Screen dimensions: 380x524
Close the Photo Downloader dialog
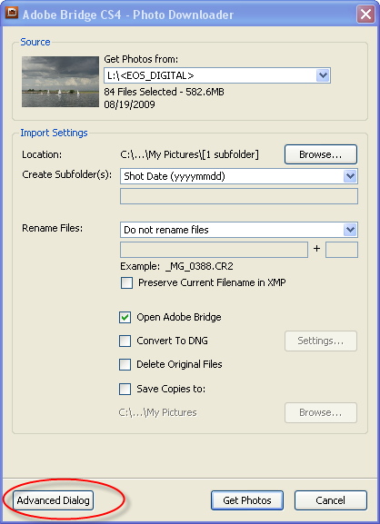coord(365,15)
